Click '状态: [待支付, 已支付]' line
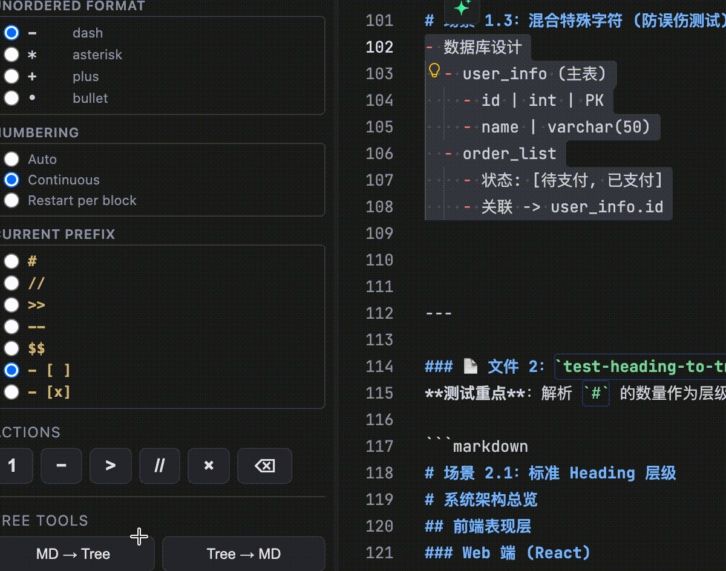726x571 pixels. pos(572,180)
